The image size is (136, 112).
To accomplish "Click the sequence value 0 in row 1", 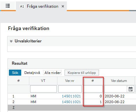I will pyautogui.click(x=101, y=96).
